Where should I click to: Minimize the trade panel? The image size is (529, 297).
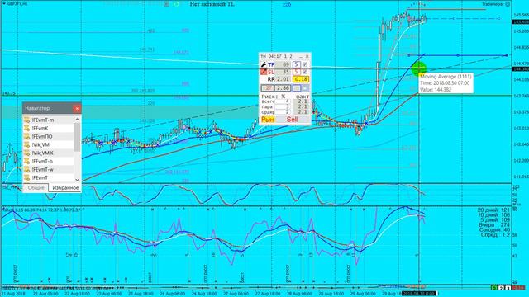[x=301, y=56]
